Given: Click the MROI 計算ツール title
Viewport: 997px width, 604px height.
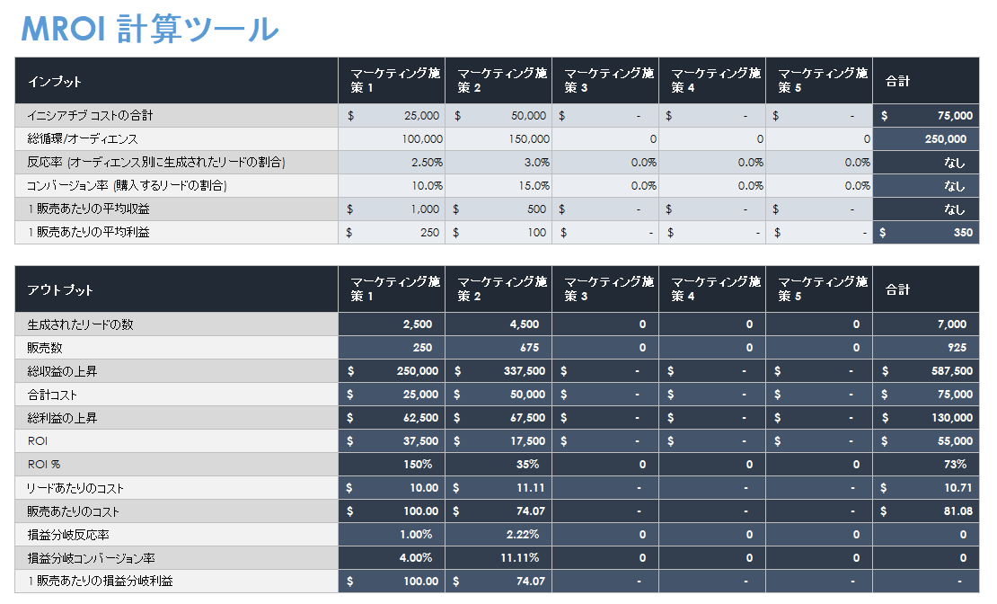Looking at the screenshot, I should (150, 29).
